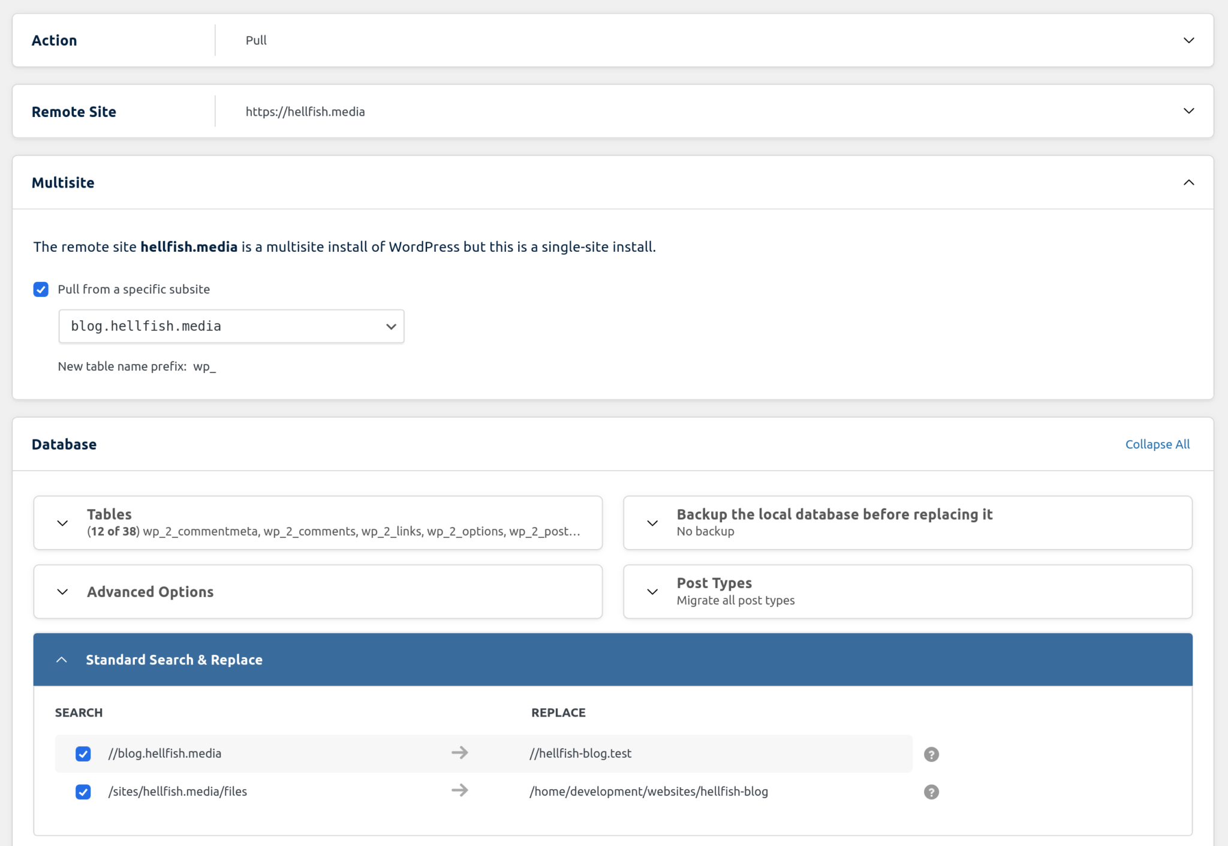Screen dimensions: 1228x846
Task: Click the Action row chevron icon
Action: 1189,40
